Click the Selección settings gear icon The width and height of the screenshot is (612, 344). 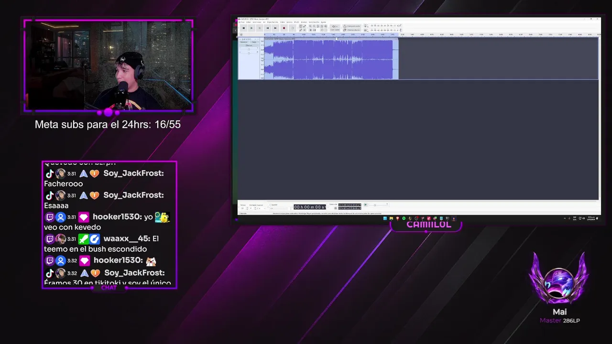pos(336,208)
